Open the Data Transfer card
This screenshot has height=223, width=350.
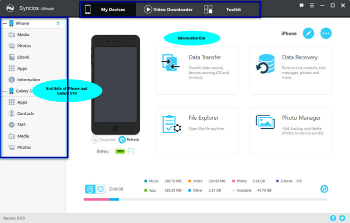point(197,71)
